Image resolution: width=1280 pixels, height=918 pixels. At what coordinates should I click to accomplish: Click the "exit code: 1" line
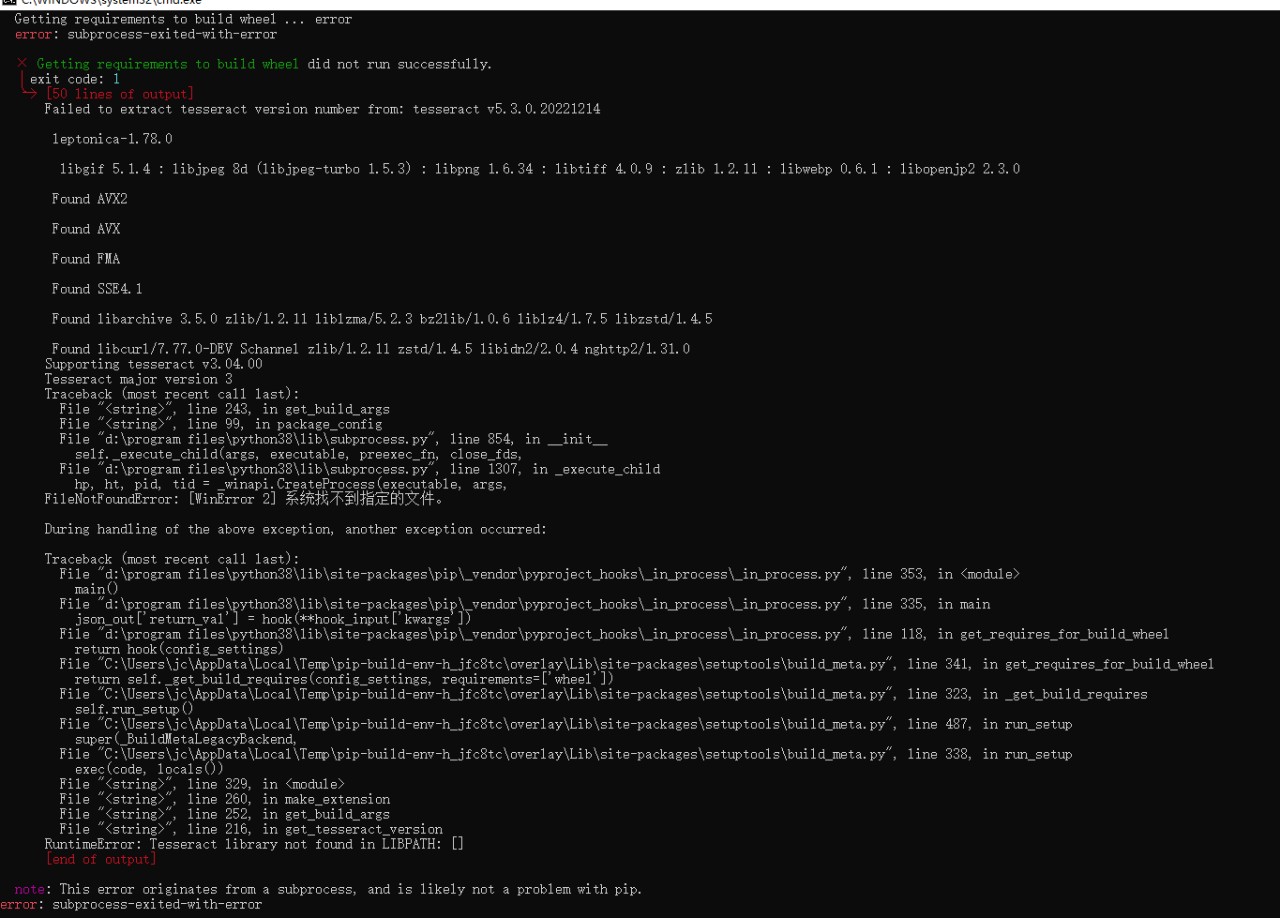coord(75,79)
